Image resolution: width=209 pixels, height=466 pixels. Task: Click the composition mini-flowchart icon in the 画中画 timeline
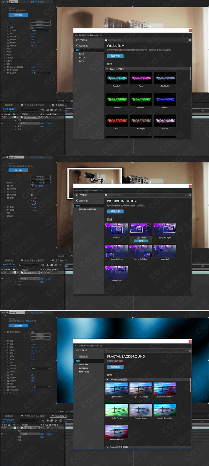click(43, 265)
